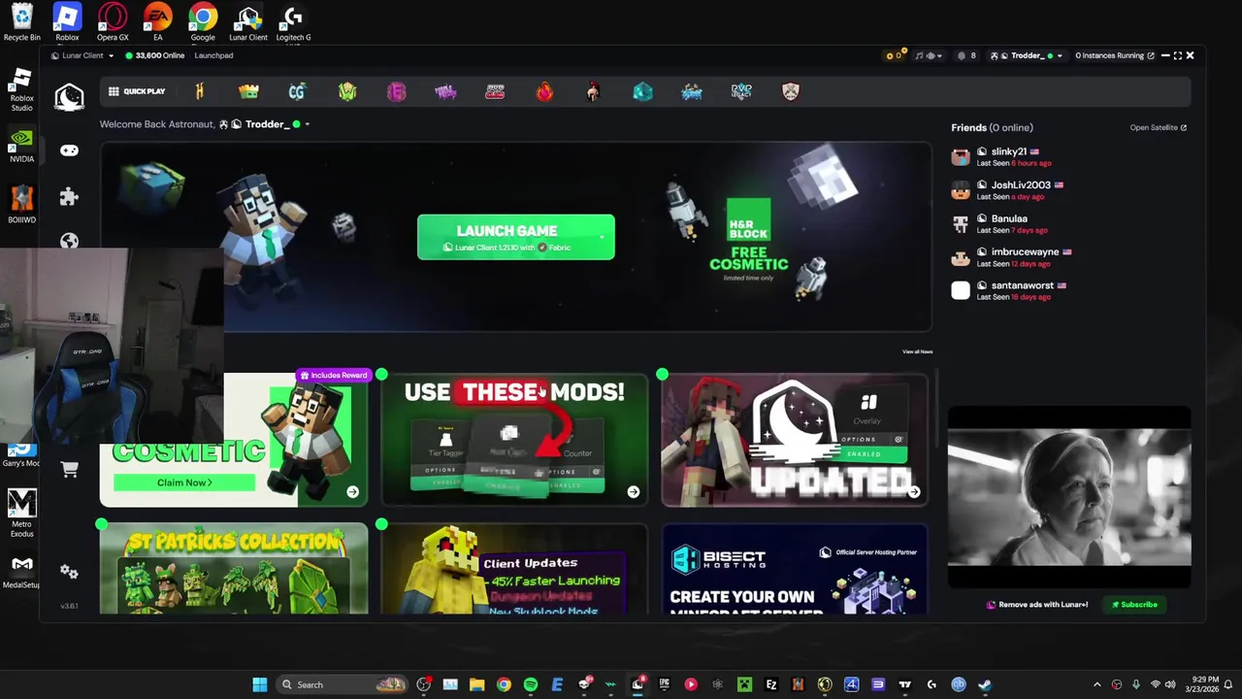This screenshot has height=699, width=1242.
Task: Select the shield crest server icon
Action: point(791,91)
